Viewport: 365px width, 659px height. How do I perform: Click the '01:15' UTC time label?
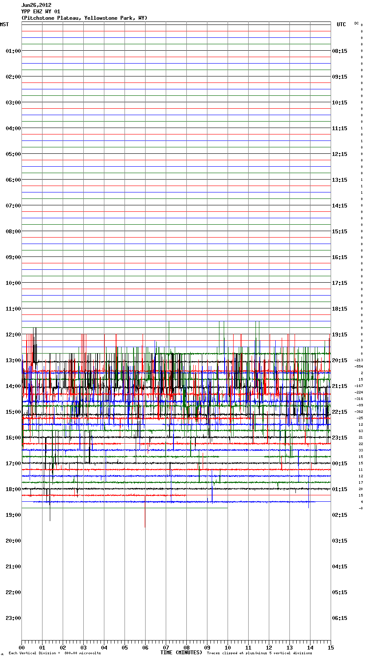click(x=340, y=489)
